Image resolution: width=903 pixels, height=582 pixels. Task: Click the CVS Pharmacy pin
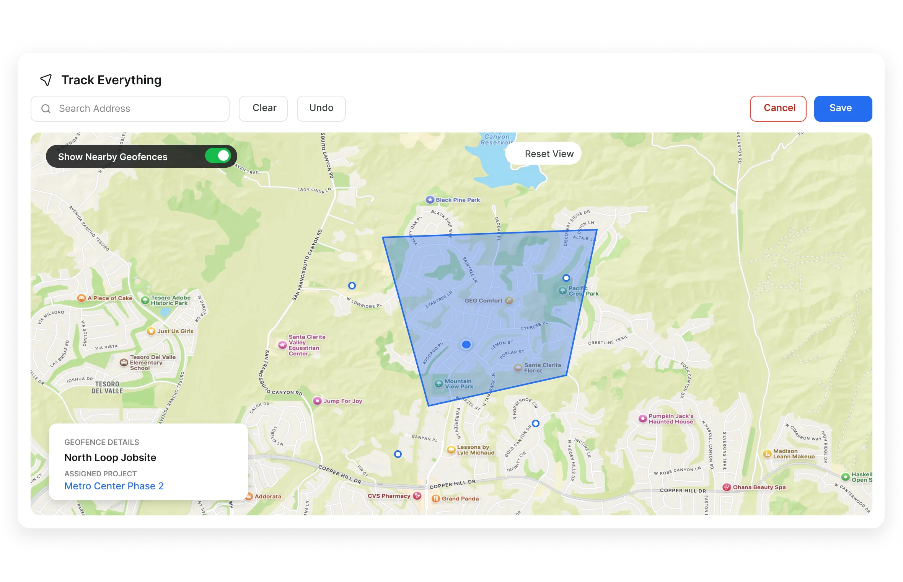coord(417,496)
